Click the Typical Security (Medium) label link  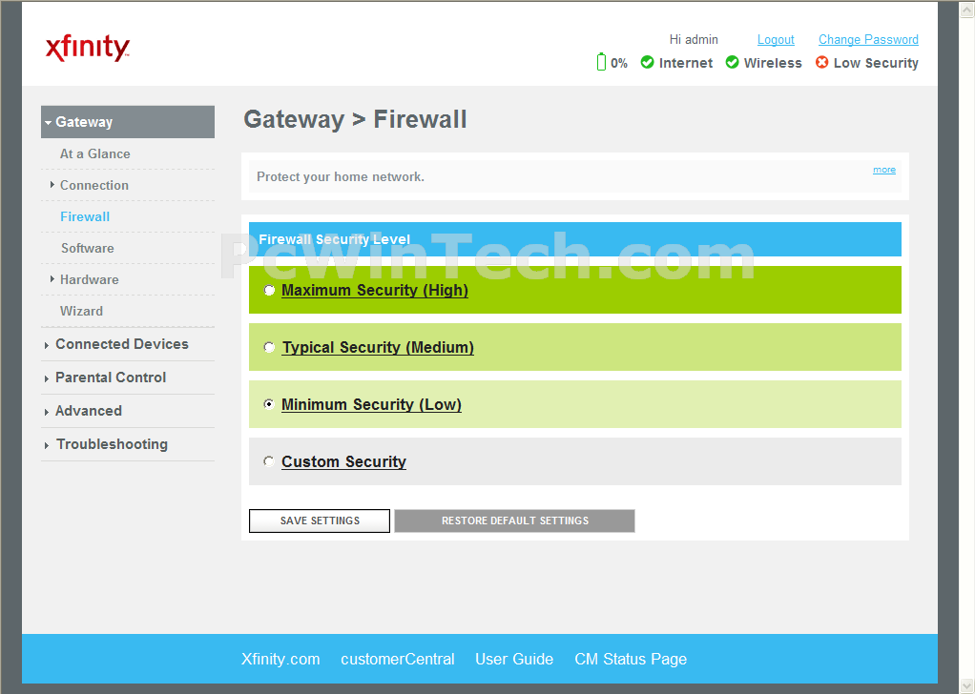(378, 347)
